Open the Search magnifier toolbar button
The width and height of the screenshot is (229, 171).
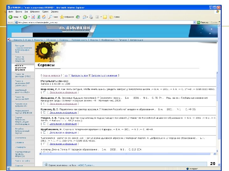coord(53,17)
